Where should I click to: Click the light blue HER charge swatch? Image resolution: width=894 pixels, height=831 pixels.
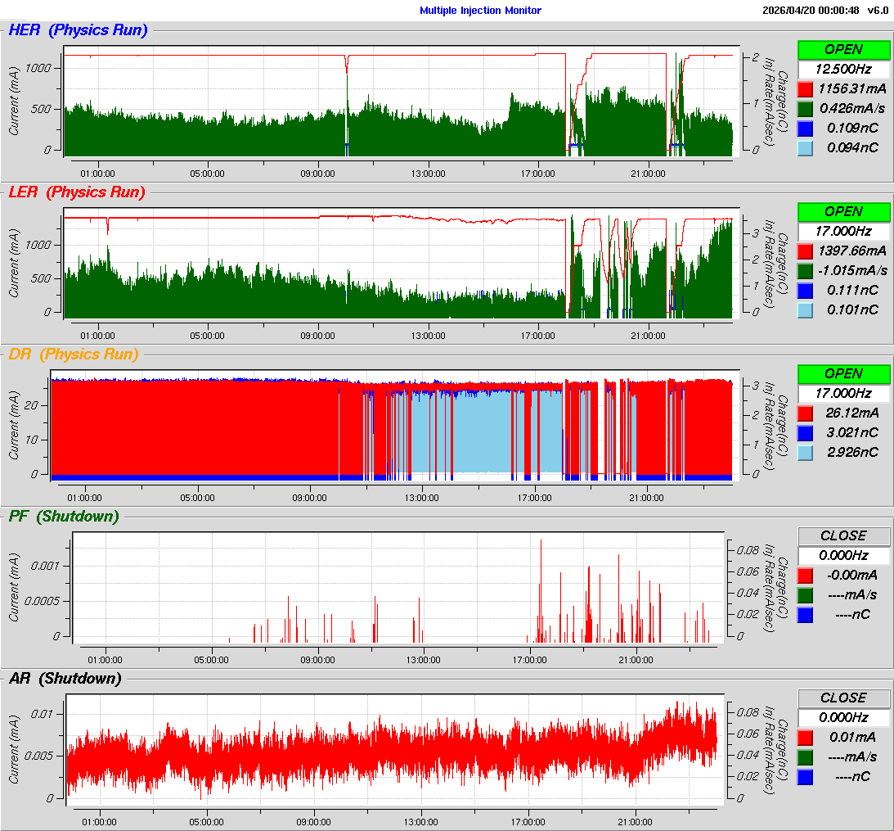tap(805, 147)
